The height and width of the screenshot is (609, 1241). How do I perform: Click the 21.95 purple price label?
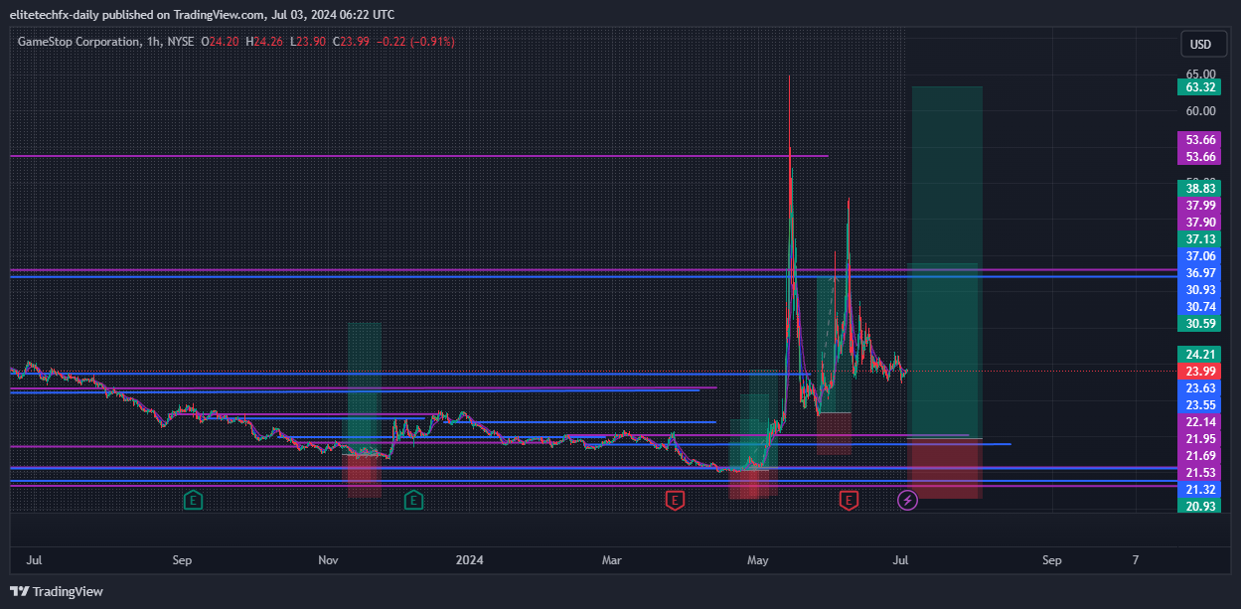[x=1201, y=438]
